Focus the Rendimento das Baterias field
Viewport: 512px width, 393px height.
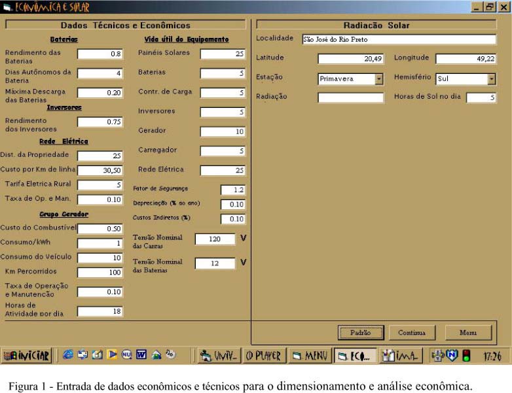100,54
